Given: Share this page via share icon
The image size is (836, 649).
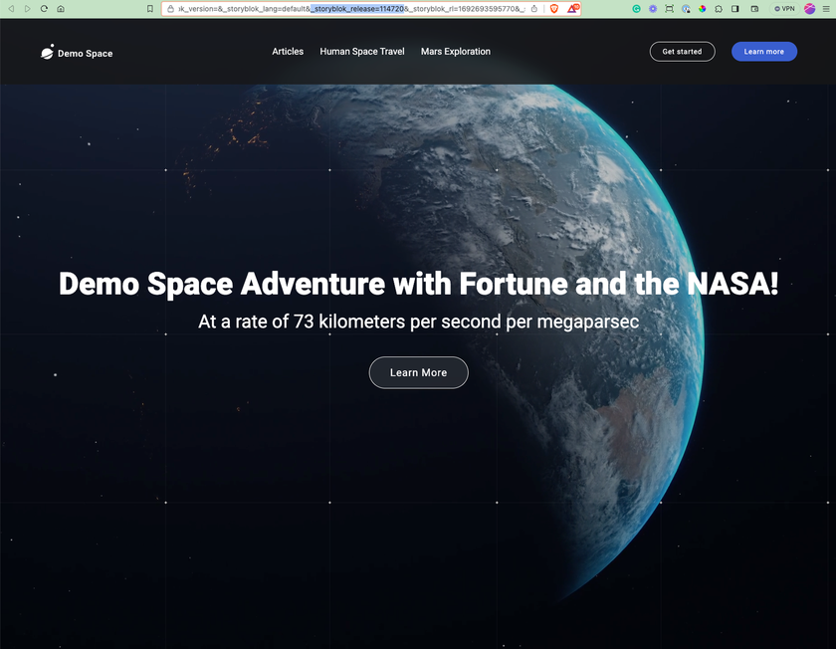Looking at the screenshot, I should point(533,9).
